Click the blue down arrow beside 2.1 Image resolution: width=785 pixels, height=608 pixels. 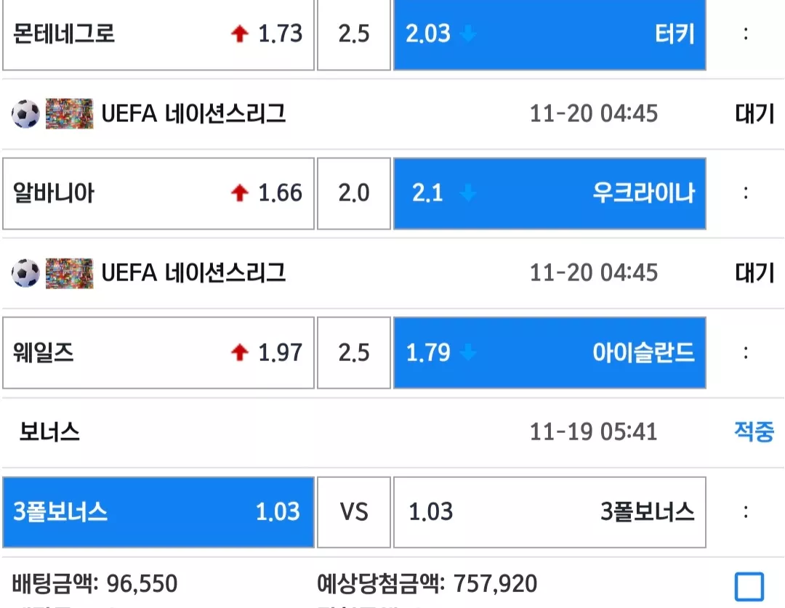click(468, 192)
